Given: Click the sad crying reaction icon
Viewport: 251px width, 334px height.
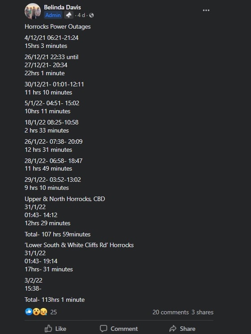Looking at the screenshot, I should coord(43,312).
